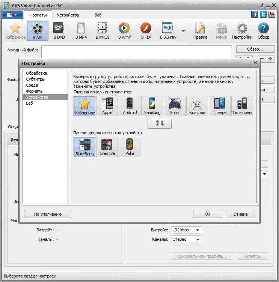The width and height of the screenshot is (279, 282).
Task: Open 'Устройства' section in settings list
Action: click(x=45, y=97)
